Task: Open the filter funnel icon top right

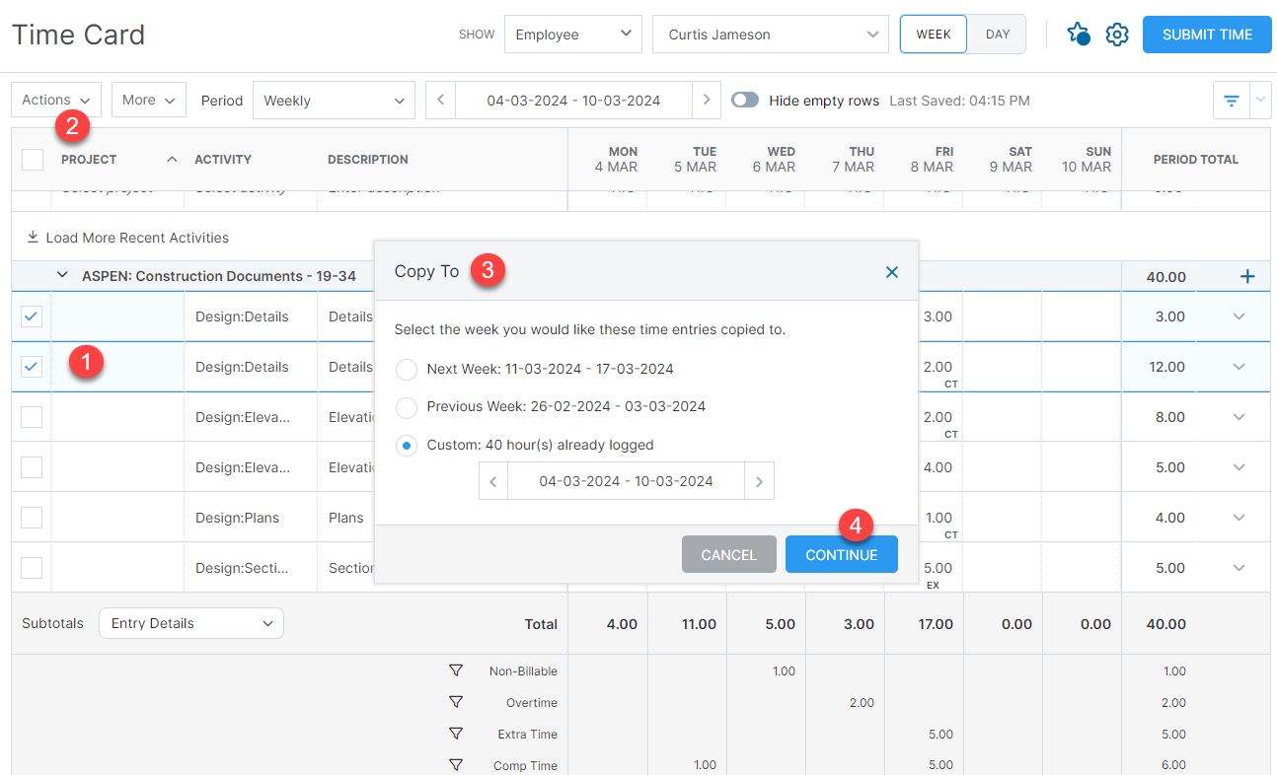Action: (x=1231, y=100)
